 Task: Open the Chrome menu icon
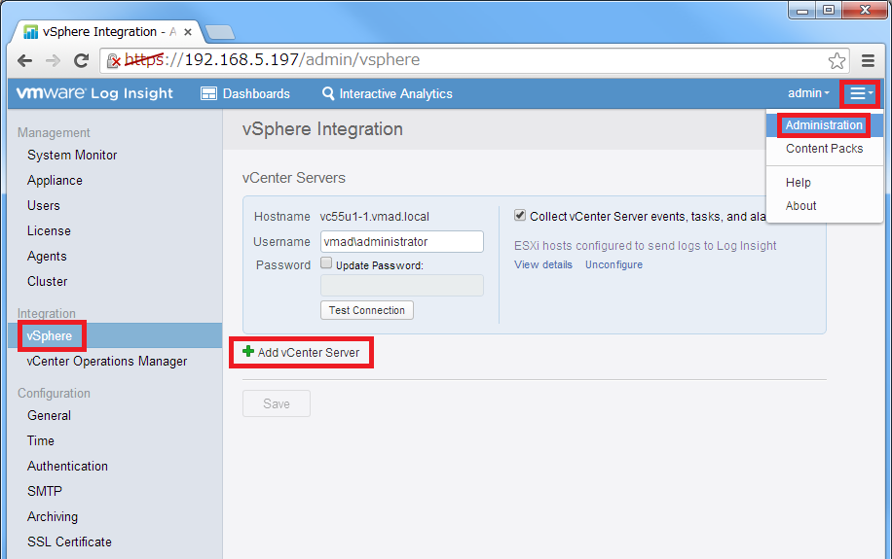868,60
